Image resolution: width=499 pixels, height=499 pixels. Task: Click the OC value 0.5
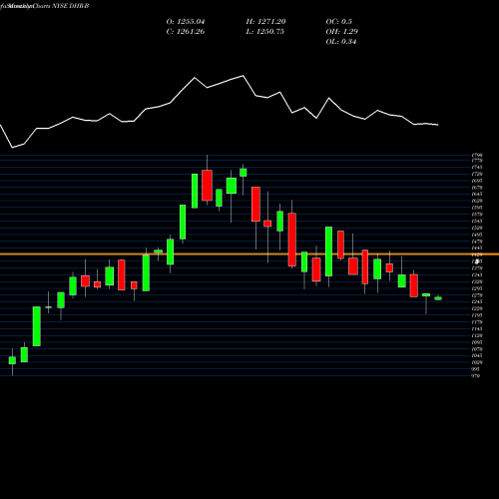(346, 22)
